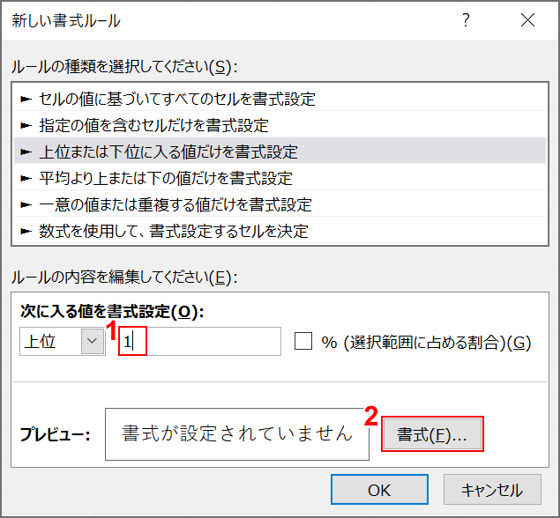Screen dimensions: 560x518
Task: Select rule 数式を使用して、書式設定するセルを決定
Action: click(x=280, y=231)
